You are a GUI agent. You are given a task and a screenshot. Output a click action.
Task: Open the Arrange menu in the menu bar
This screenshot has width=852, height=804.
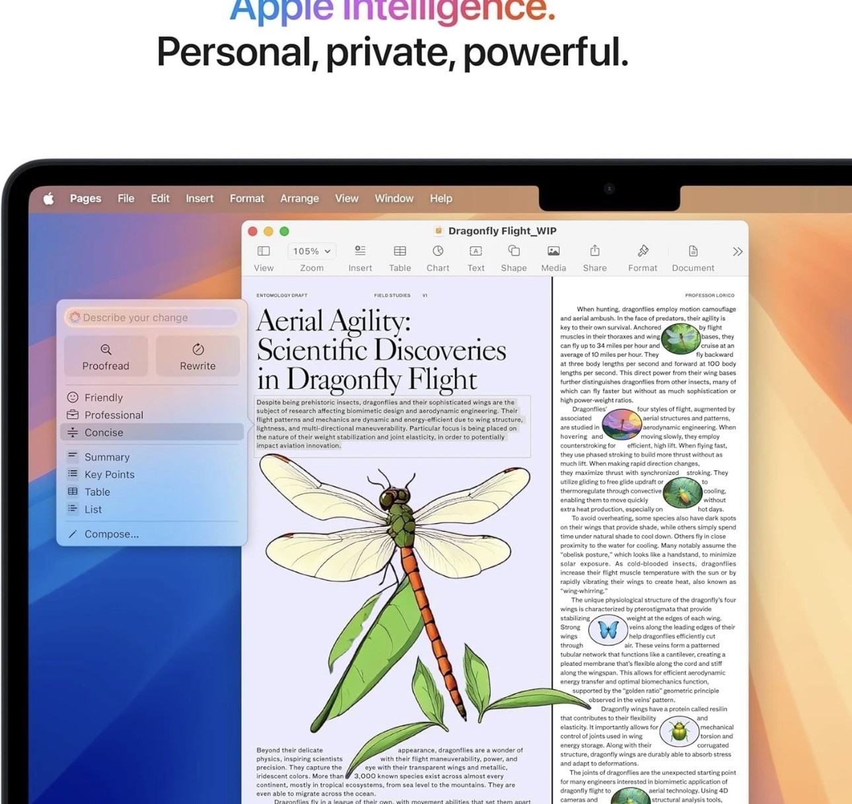(x=299, y=198)
